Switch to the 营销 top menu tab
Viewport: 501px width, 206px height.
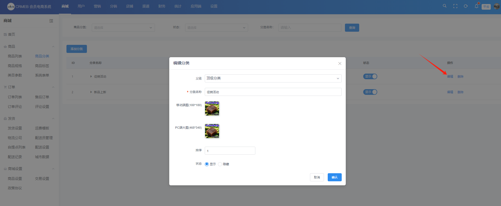pos(97,6)
